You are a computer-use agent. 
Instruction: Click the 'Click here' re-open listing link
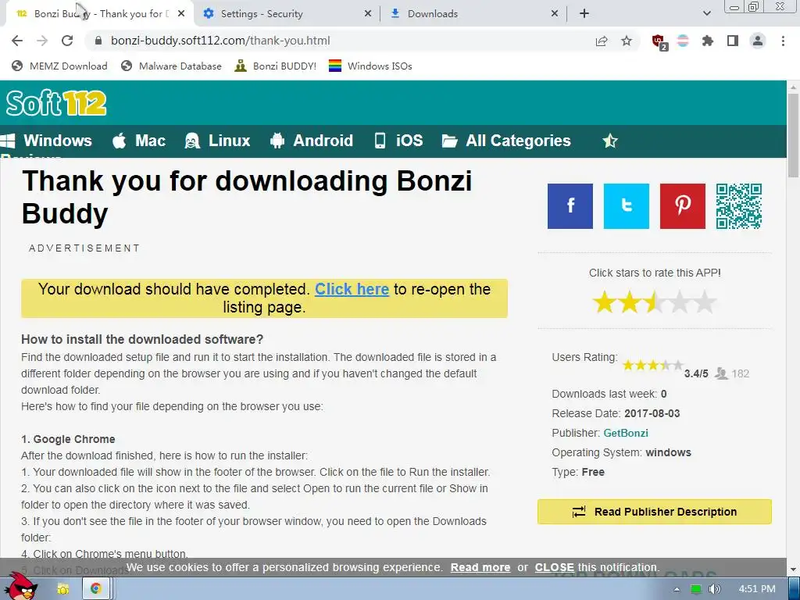[352, 289]
